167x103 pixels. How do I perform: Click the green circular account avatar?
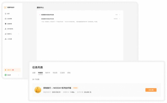coord(6,75)
